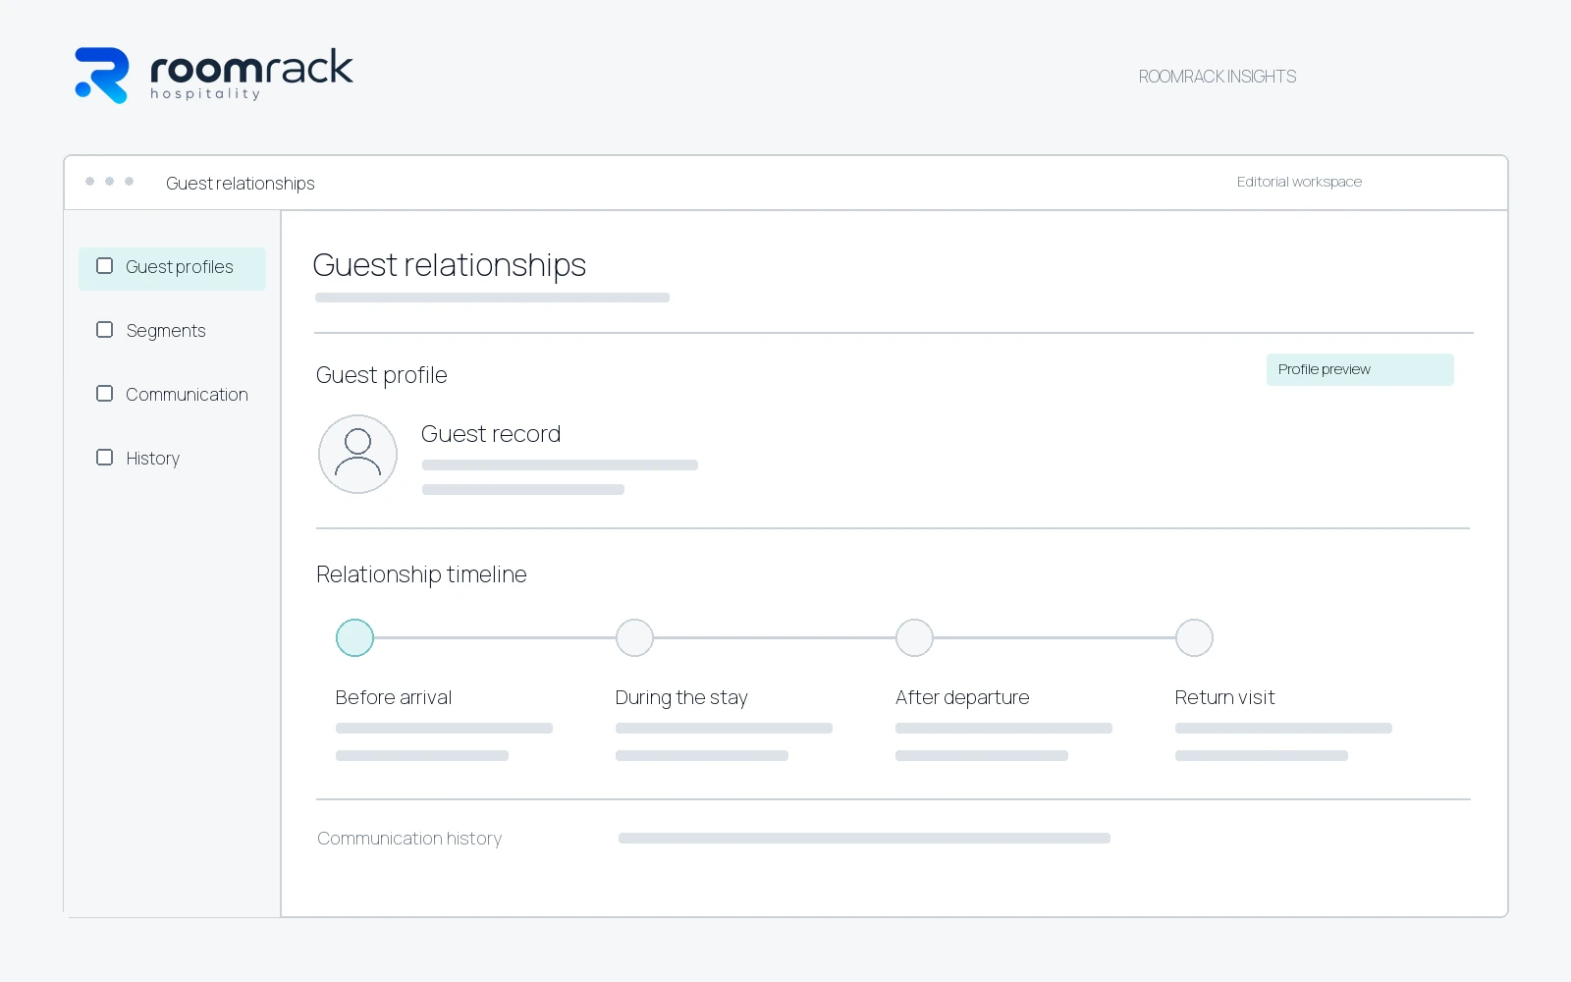Select the Before arrival timeline marker

[x=354, y=637]
